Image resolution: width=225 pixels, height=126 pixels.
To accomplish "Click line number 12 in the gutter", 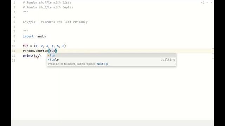I will pos(13,56).
